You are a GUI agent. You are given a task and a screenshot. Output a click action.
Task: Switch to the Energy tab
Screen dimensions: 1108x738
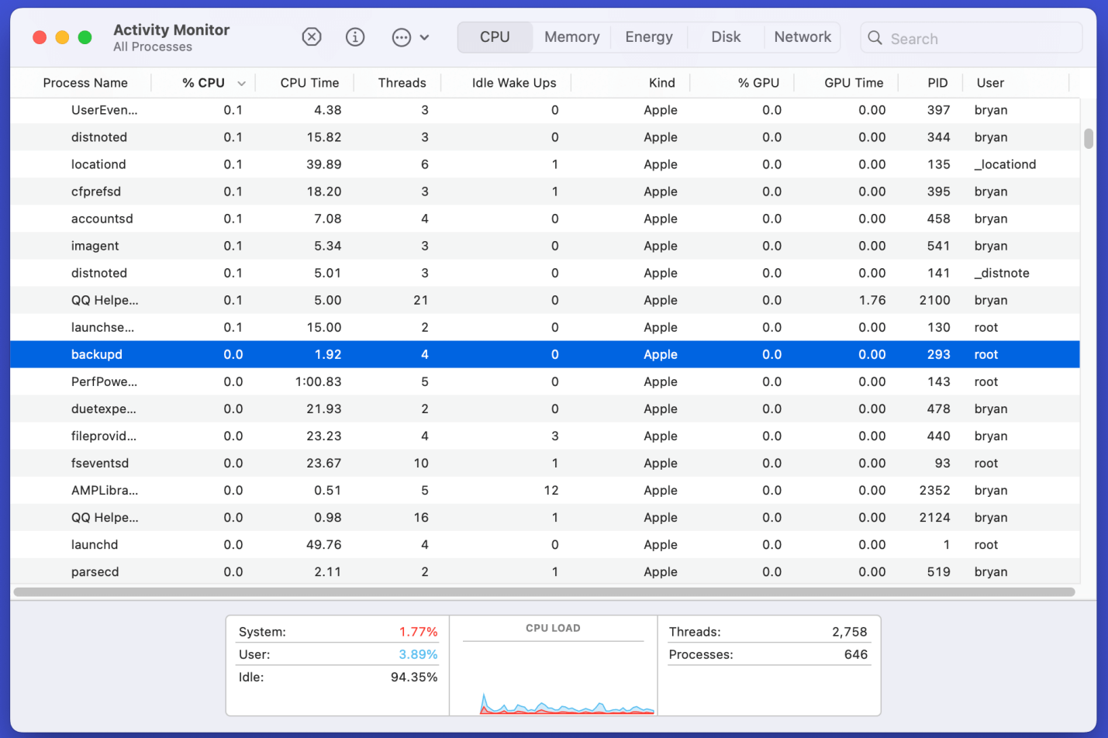tap(648, 36)
